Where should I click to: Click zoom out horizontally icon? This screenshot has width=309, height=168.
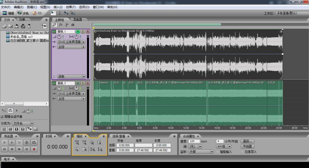[x=84, y=143]
